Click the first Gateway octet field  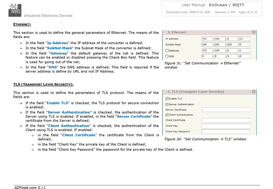(207, 50)
